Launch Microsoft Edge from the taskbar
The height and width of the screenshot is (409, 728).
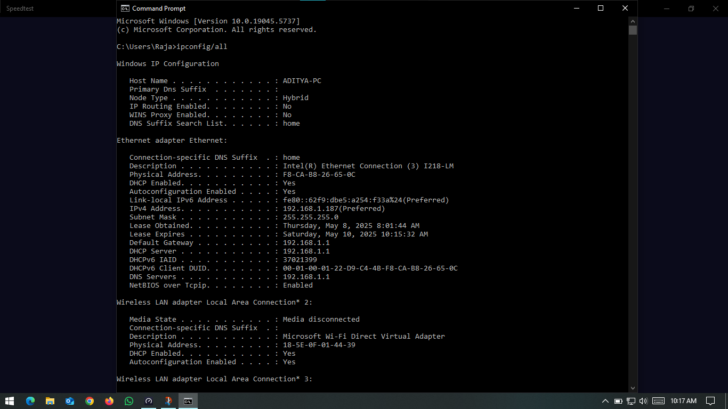30,401
